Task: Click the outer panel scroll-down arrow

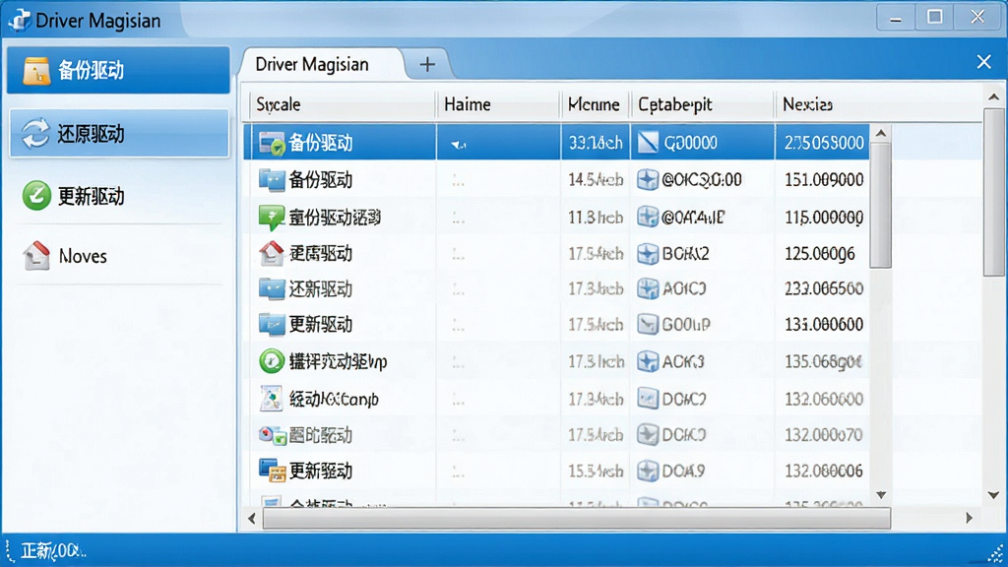Action: (x=994, y=495)
